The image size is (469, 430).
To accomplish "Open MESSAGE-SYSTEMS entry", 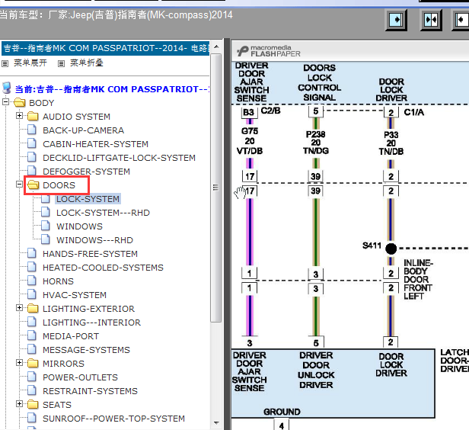I will pos(86,350).
